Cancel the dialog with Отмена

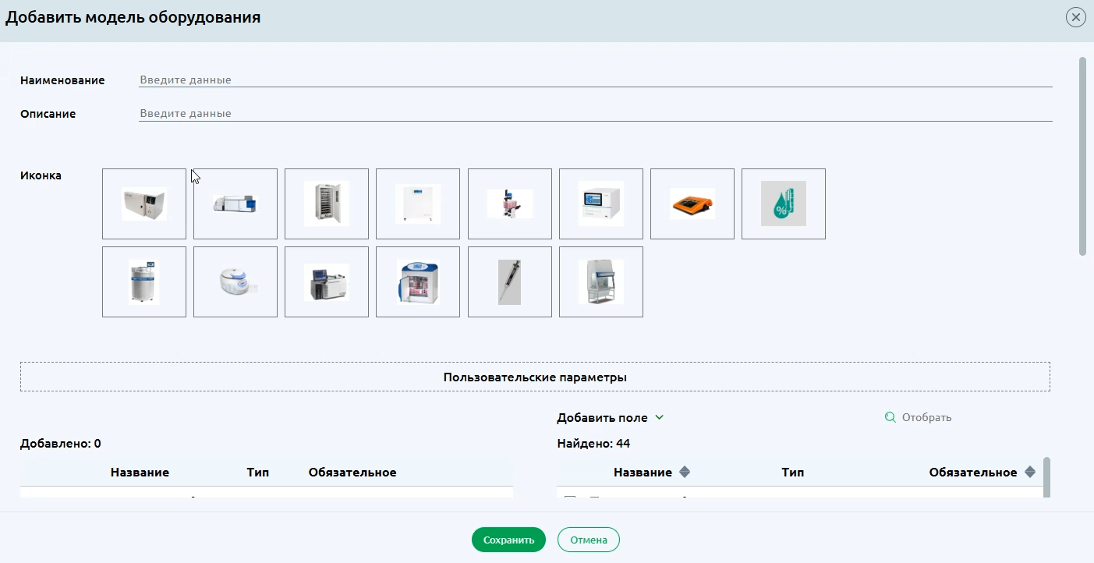(x=589, y=540)
